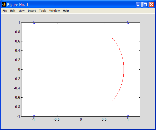Screen dimensions: 156x130
Task: Open the Tools menu
Action: tap(43, 11)
